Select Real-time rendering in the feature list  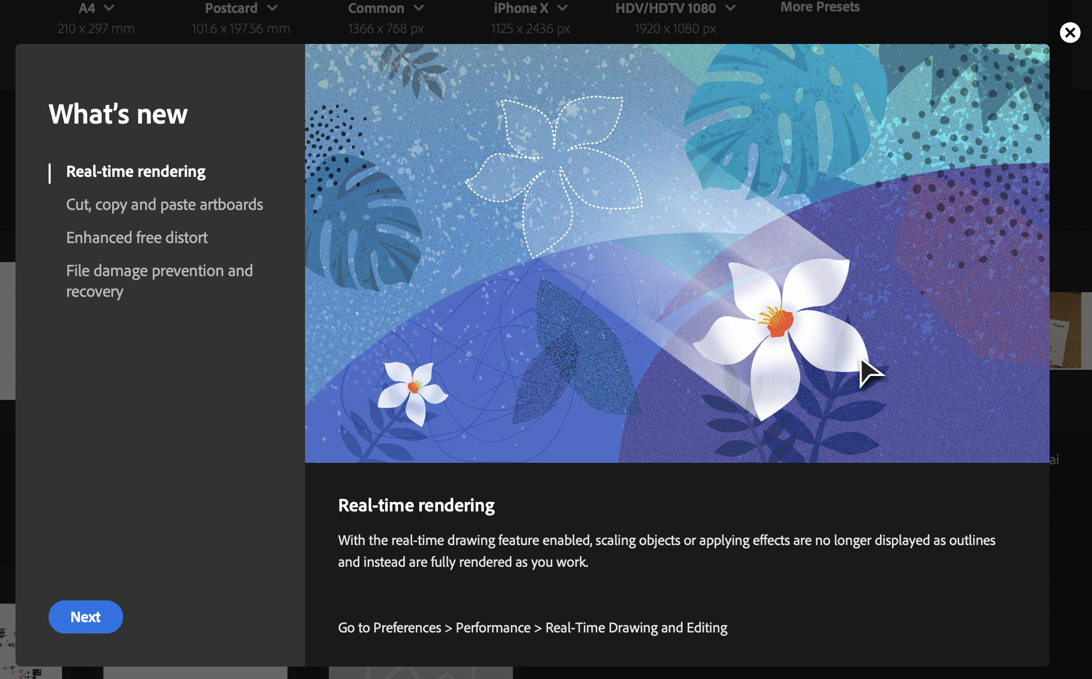pyautogui.click(x=135, y=172)
